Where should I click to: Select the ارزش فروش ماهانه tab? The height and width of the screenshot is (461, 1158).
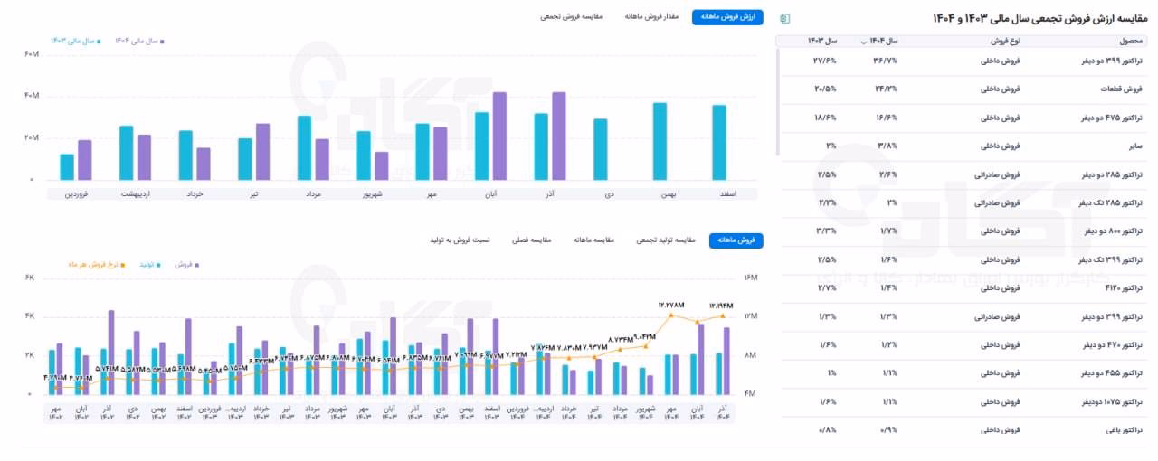point(727,17)
